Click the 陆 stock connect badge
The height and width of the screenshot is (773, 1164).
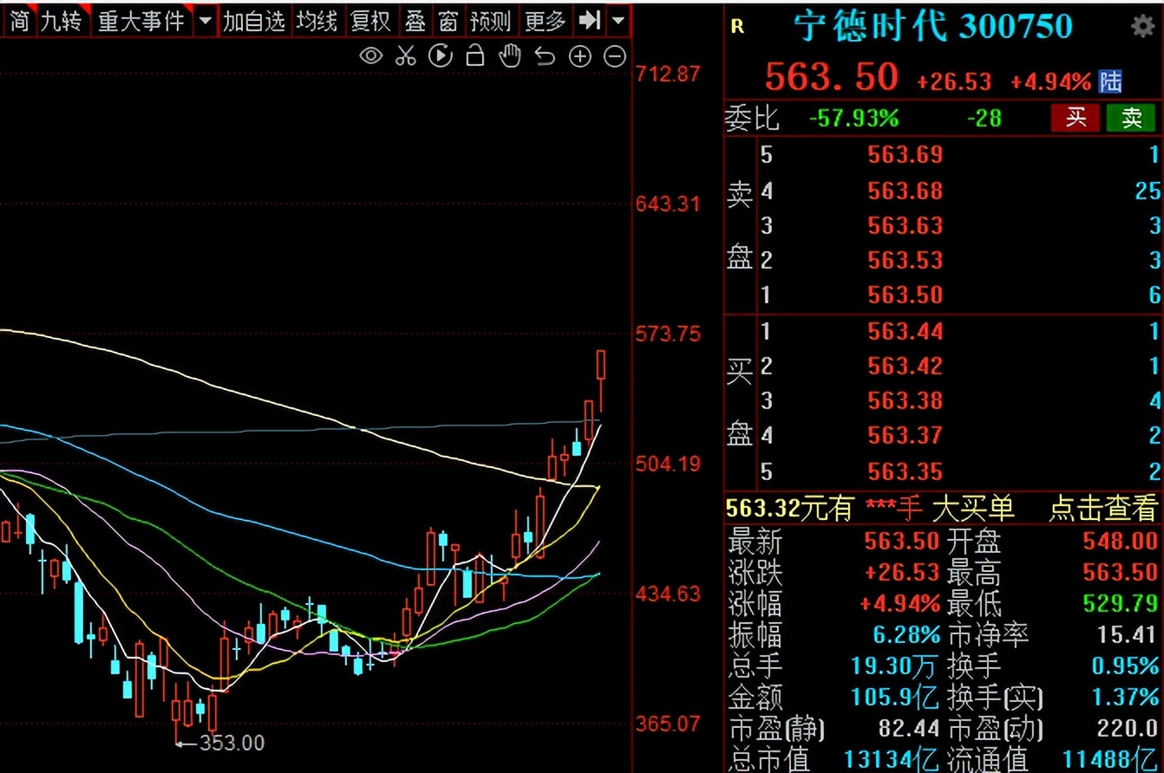pos(1109,81)
